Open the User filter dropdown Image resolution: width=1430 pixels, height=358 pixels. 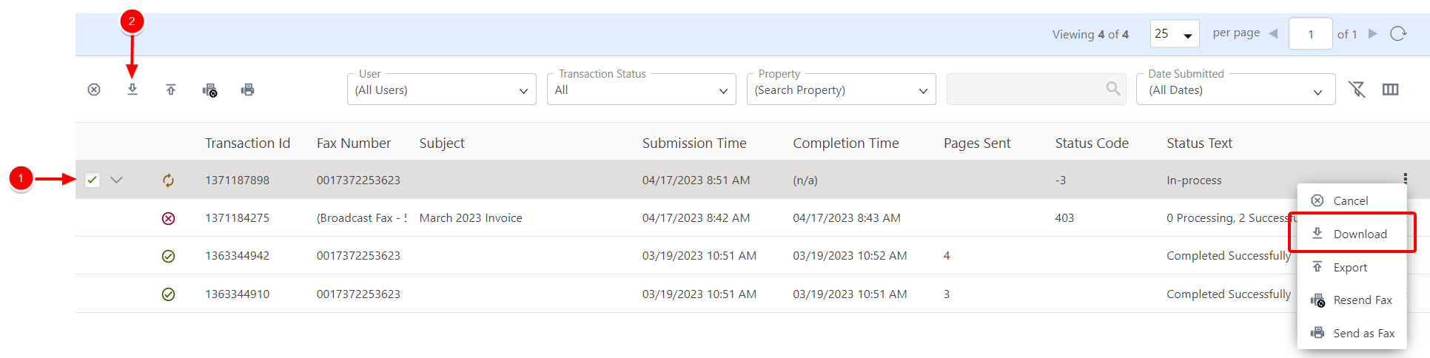pyautogui.click(x=441, y=90)
